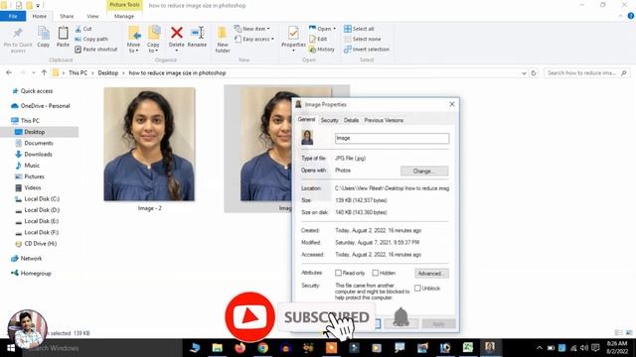
Task: Select Downloads in navigation pane
Action: (38, 155)
